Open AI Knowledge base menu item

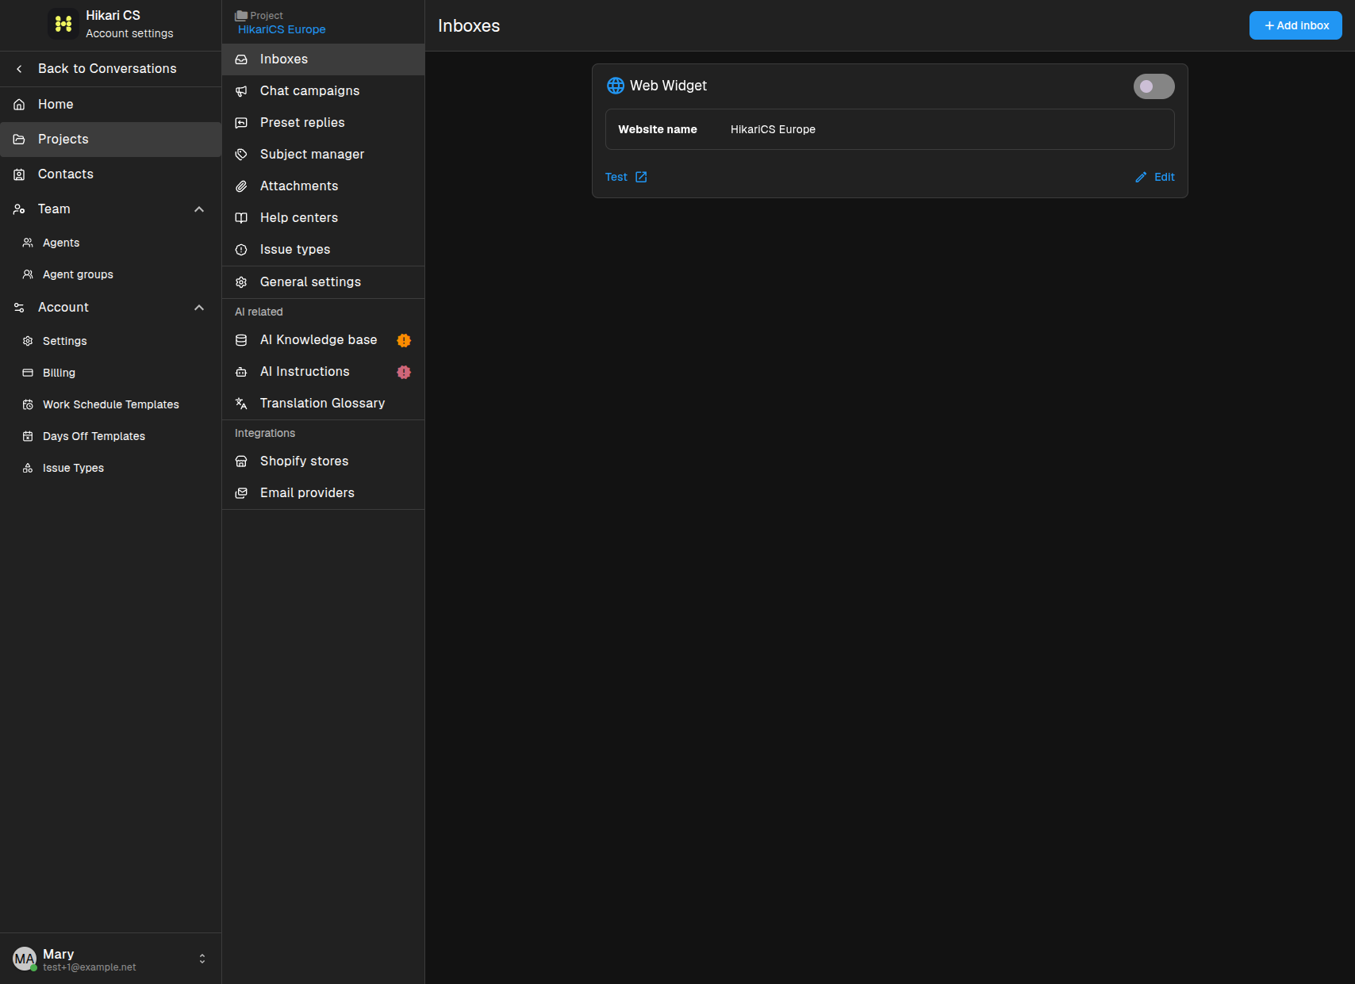pos(323,340)
